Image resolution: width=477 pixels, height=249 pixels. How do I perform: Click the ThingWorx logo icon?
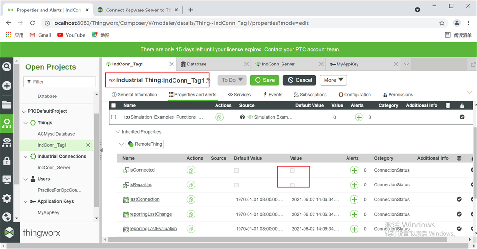click(x=10, y=233)
